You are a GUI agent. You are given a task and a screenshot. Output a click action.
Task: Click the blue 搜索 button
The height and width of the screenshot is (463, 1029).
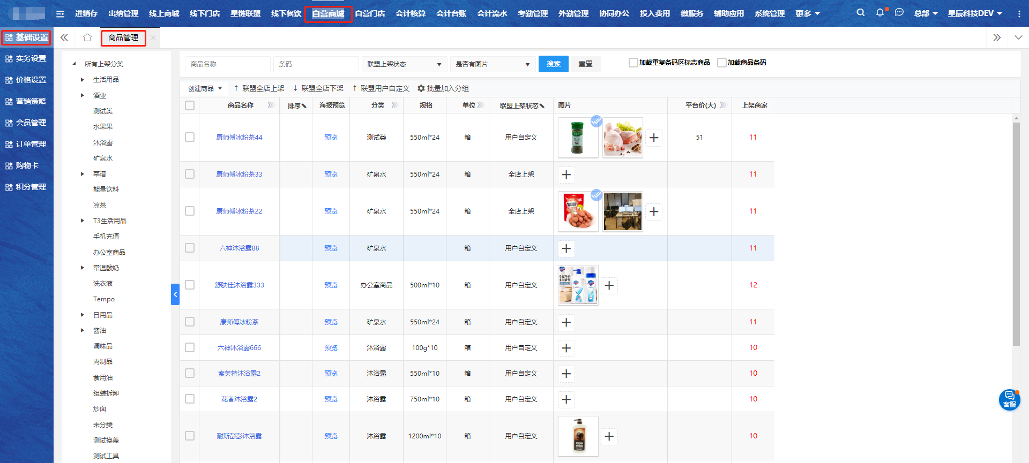(x=553, y=64)
